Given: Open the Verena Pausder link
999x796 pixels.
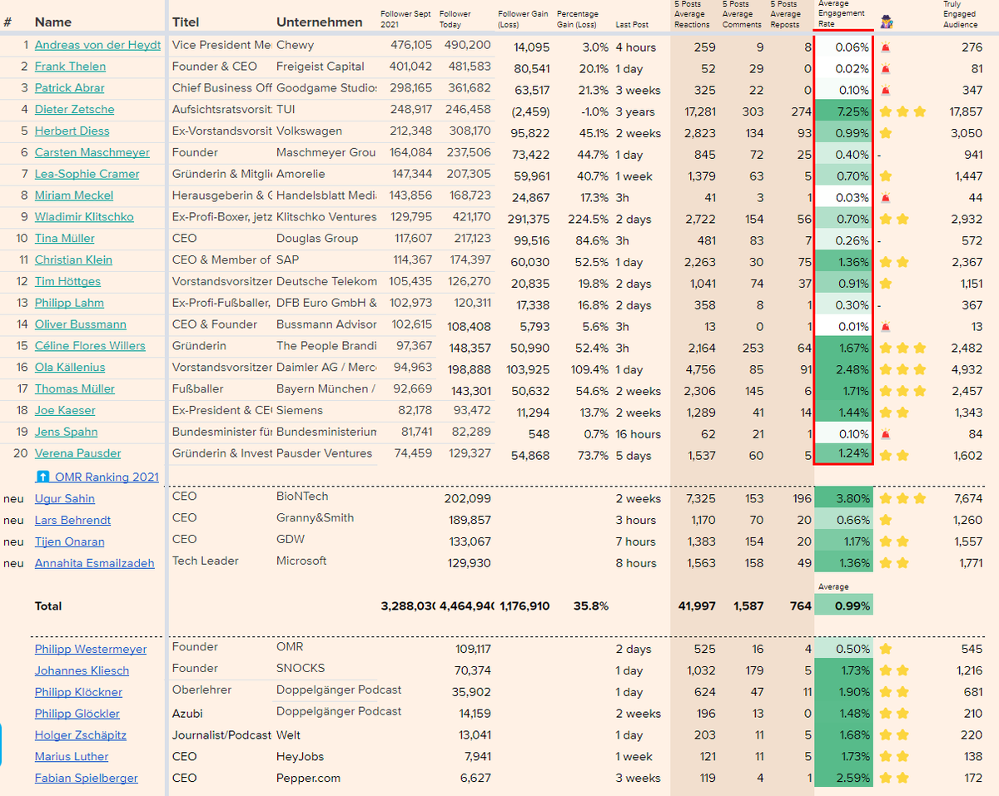Looking at the screenshot, I should click(77, 453).
